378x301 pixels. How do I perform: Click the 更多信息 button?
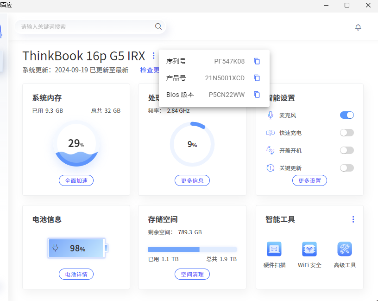(x=192, y=180)
